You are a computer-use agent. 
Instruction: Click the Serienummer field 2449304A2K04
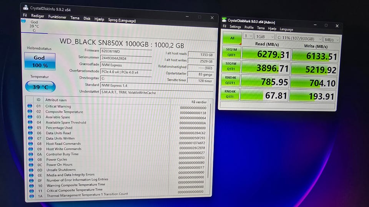pos(126,58)
